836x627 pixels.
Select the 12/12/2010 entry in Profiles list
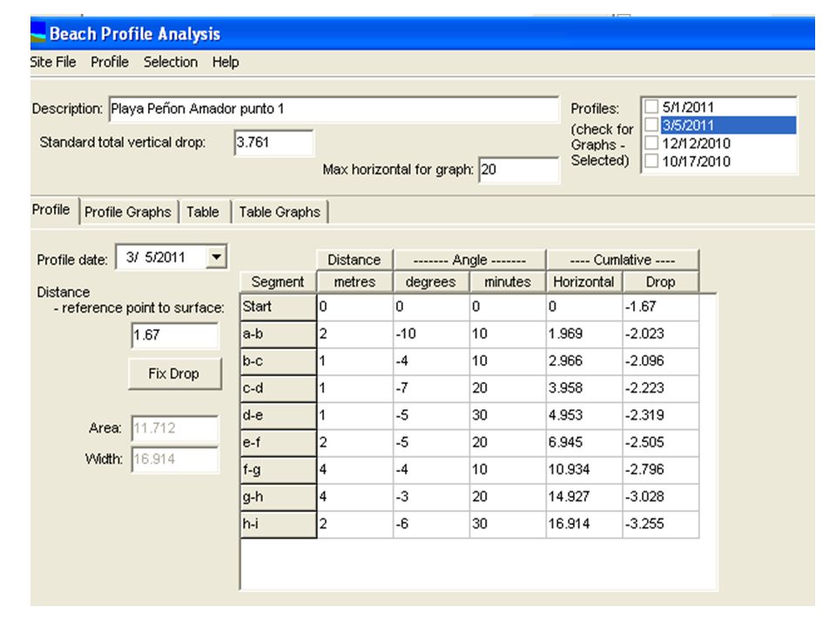point(697,143)
